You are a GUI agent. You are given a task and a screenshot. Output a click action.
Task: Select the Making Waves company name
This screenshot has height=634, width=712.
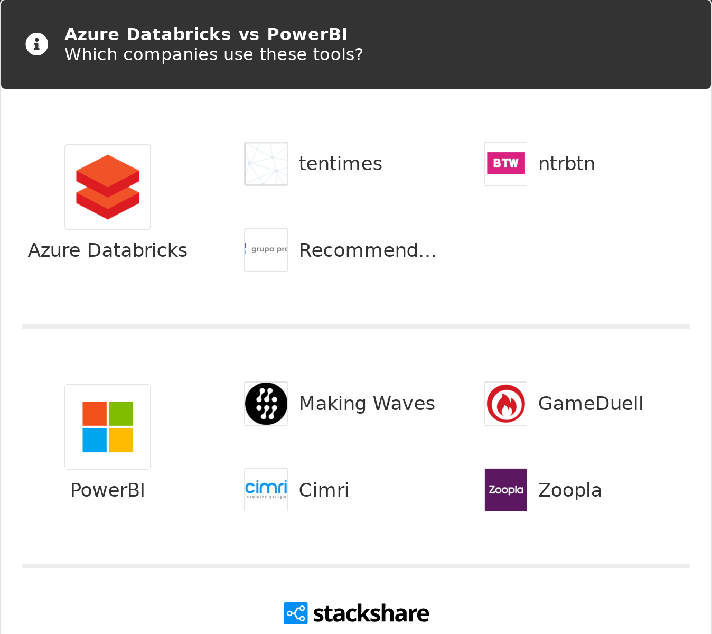coord(367,404)
